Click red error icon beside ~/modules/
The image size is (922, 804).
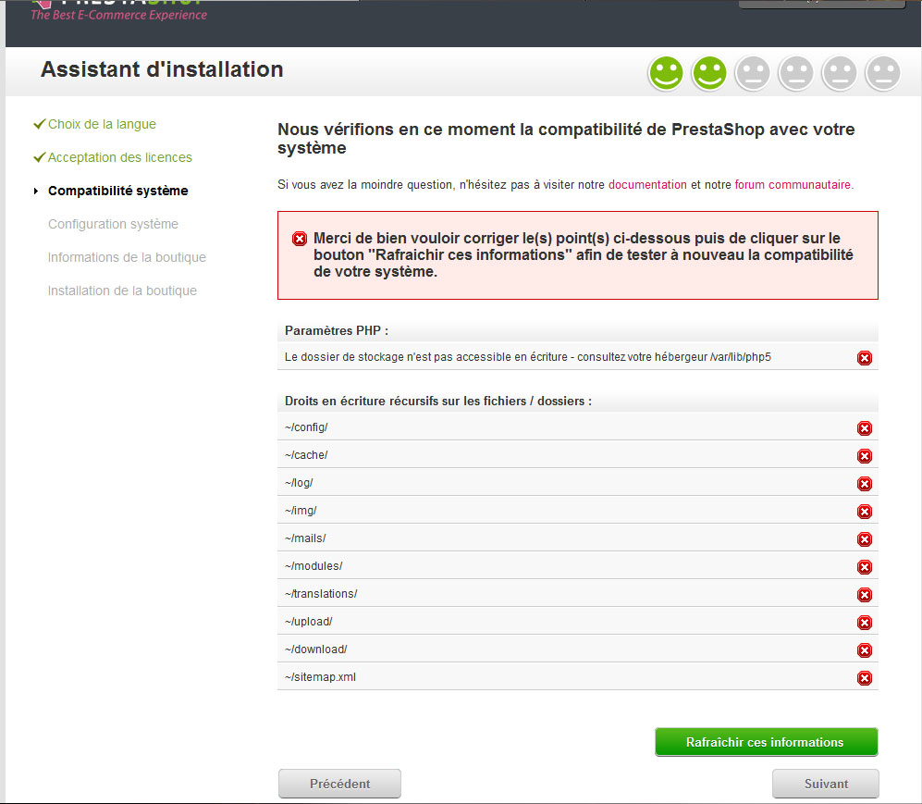tap(865, 567)
